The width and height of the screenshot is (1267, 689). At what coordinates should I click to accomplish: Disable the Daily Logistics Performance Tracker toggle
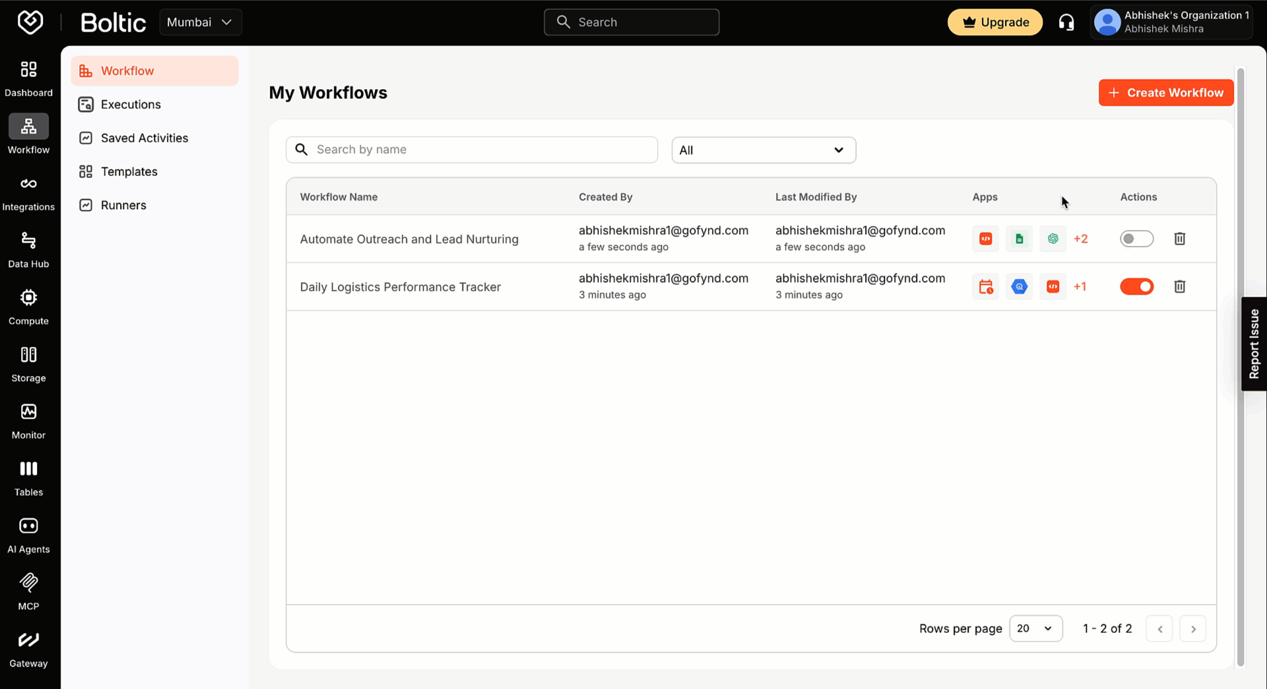pyautogui.click(x=1136, y=286)
